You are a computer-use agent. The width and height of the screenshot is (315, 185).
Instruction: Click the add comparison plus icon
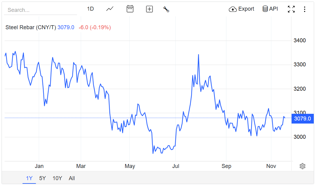click(x=149, y=9)
